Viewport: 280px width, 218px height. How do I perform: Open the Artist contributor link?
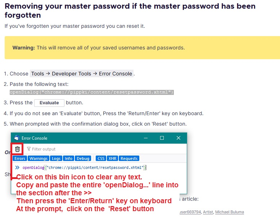pos(208,212)
